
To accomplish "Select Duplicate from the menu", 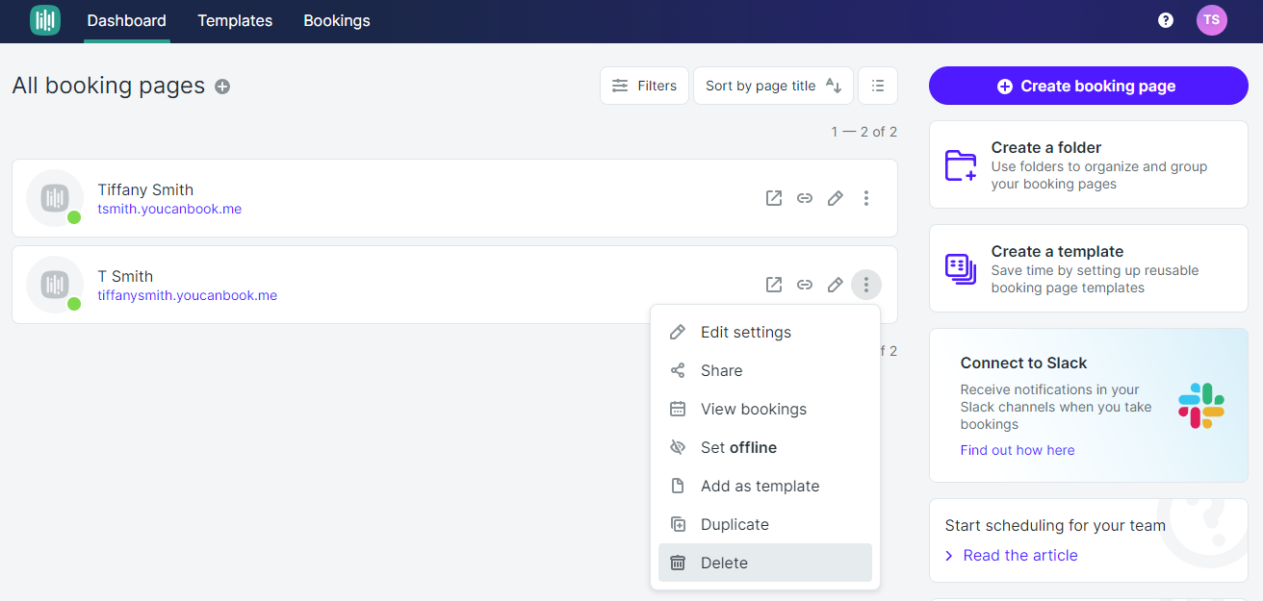I will tap(765, 524).
